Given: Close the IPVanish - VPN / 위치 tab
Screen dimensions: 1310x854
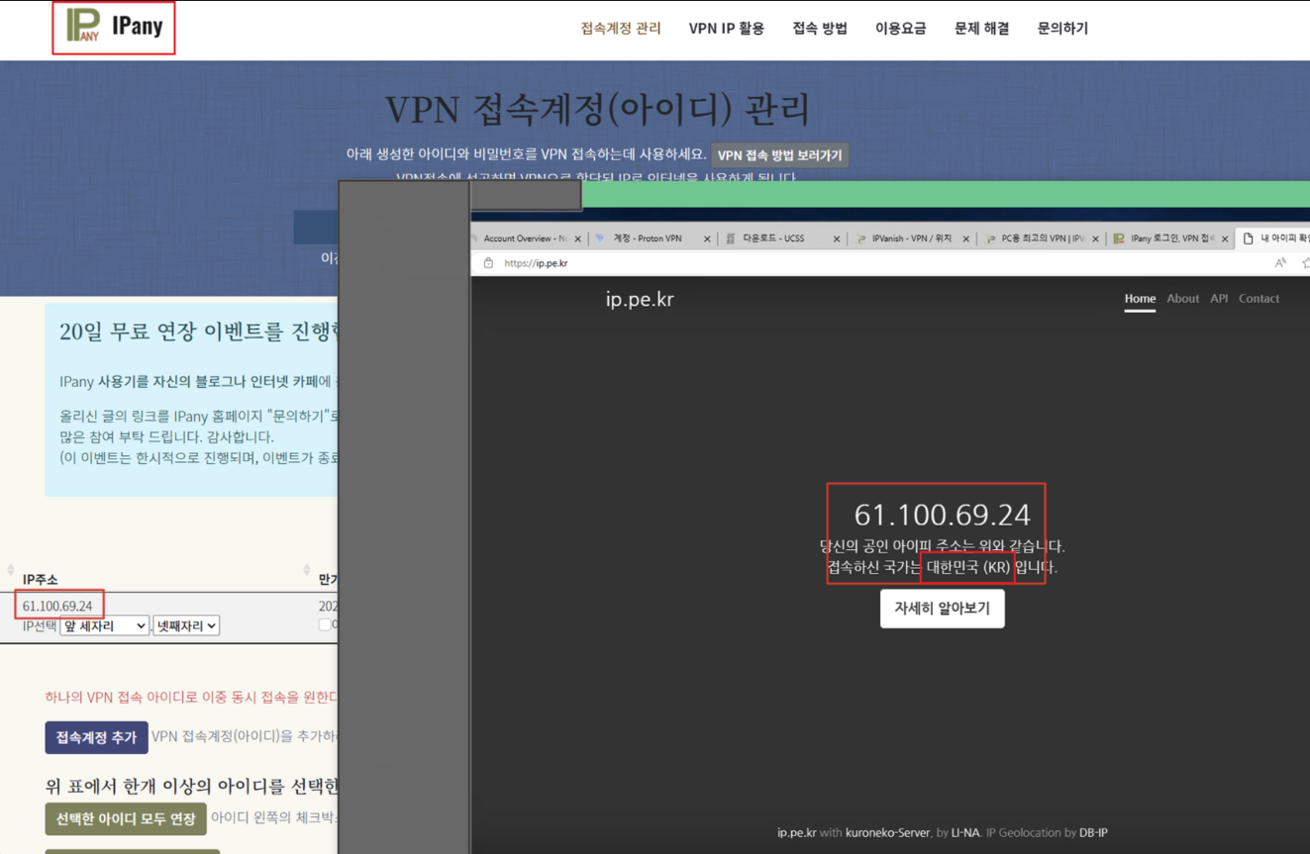Looking at the screenshot, I should pyautogui.click(x=966, y=239).
